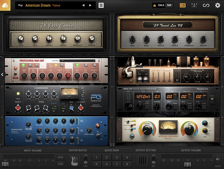The image size is (224, 169).
Task: Select Quick Snap slot 1
Action: point(96,158)
